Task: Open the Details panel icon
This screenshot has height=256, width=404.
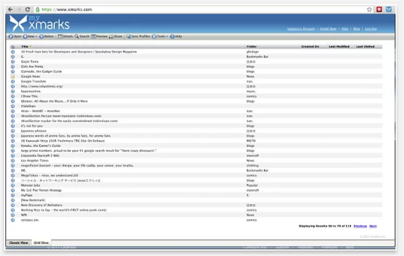Action: 60,36
